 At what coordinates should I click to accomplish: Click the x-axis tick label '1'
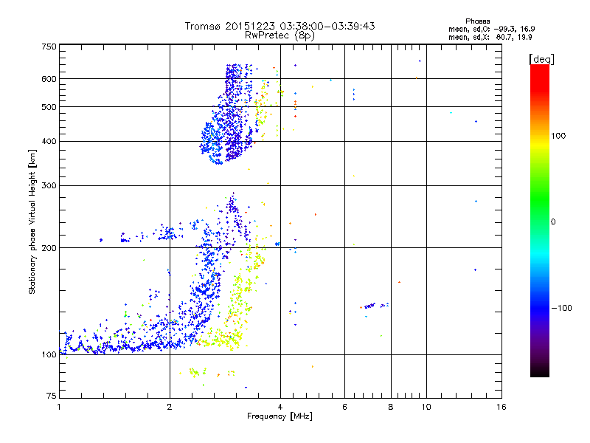pyautogui.click(x=59, y=407)
